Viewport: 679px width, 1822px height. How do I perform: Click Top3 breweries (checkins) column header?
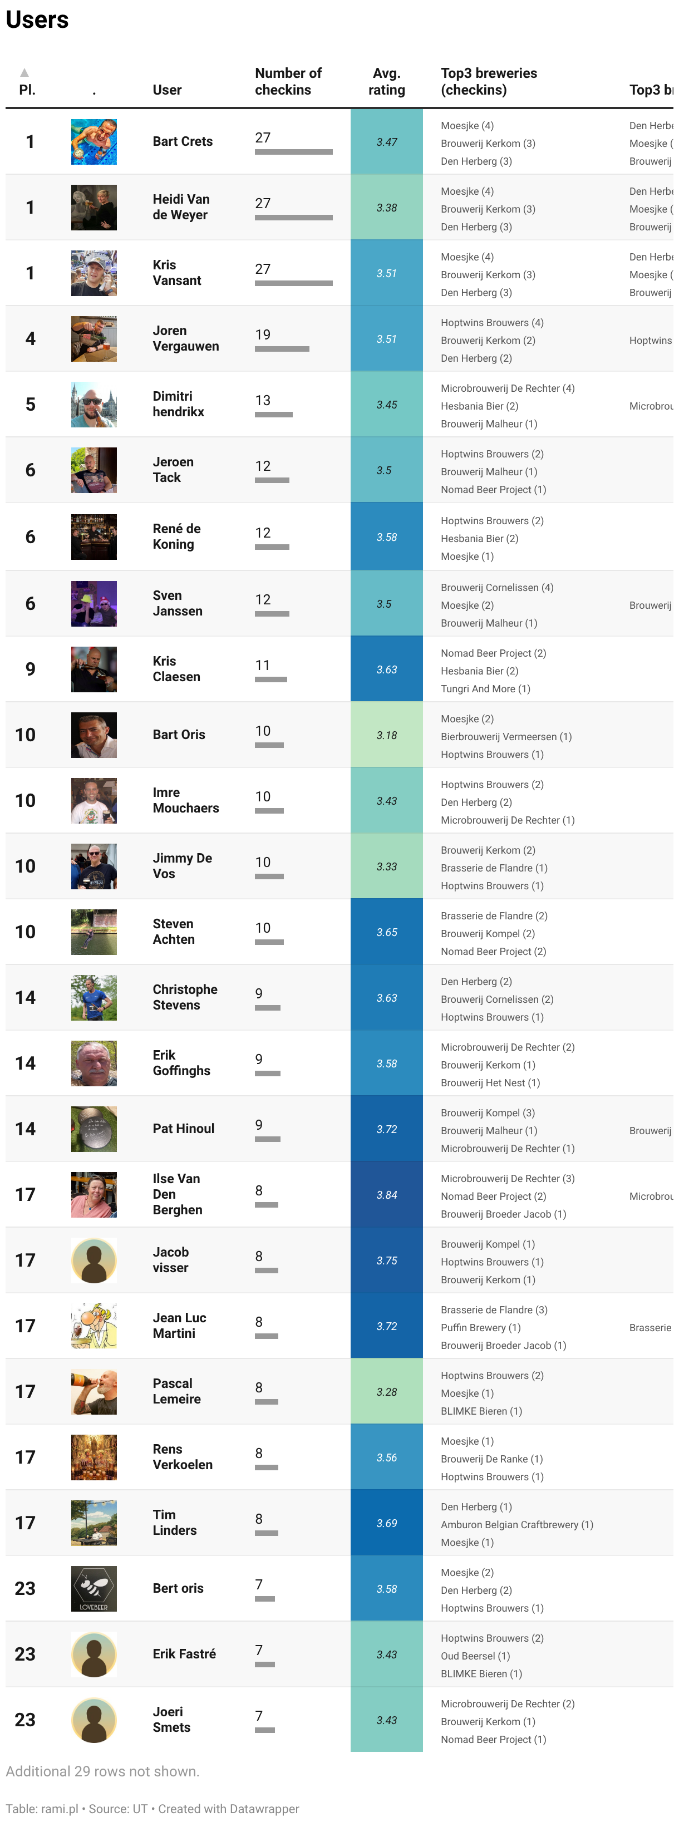[489, 81]
